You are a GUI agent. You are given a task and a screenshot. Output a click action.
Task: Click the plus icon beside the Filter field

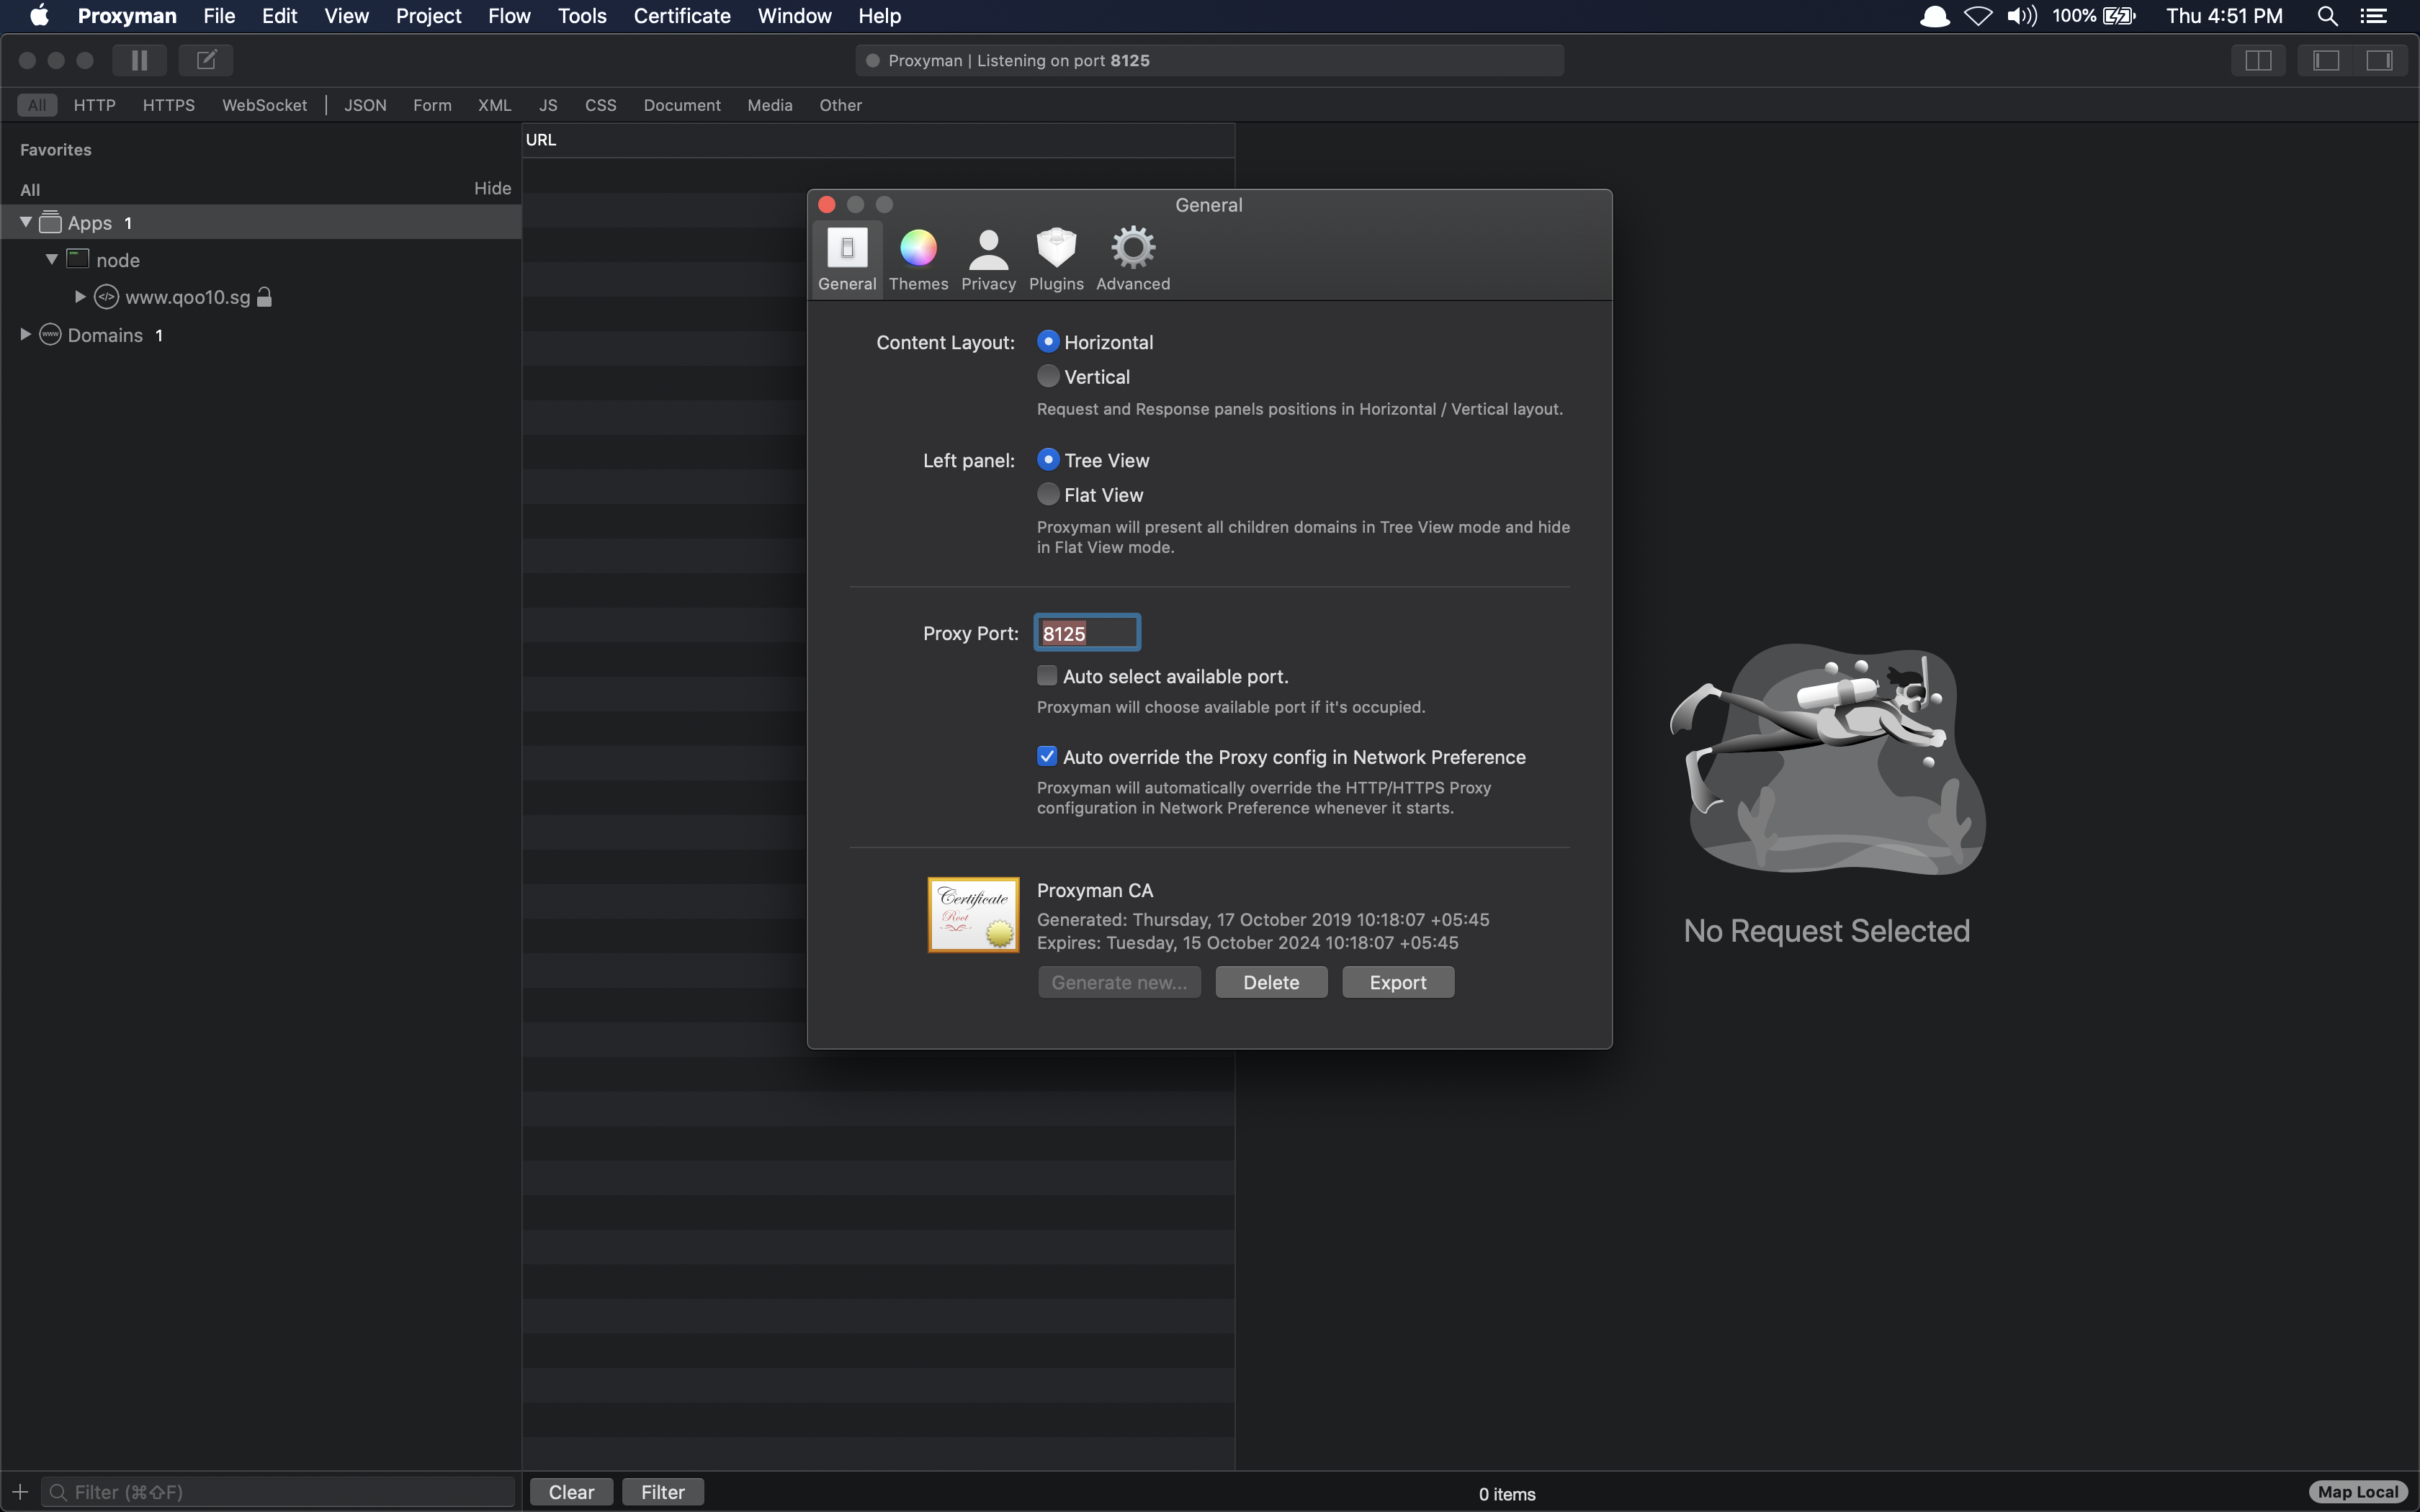20,1492
